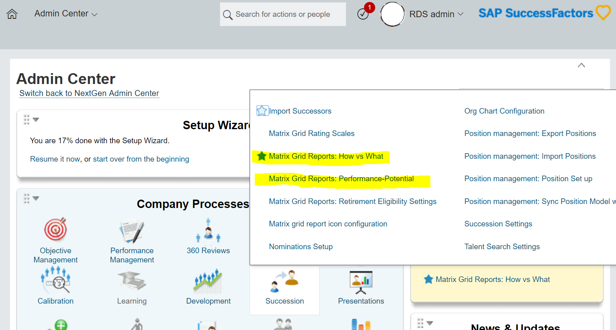Viewport: 616px width, 330px height.
Task: Unfavorite Matrix Grid Reports: How vs What star
Action: pos(262,156)
